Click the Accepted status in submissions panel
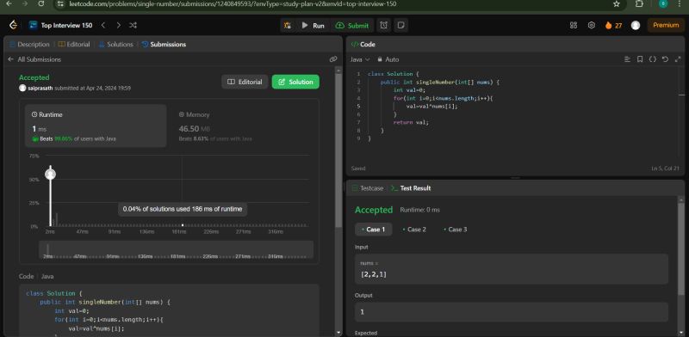This screenshot has width=689, height=337. click(x=34, y=77)
